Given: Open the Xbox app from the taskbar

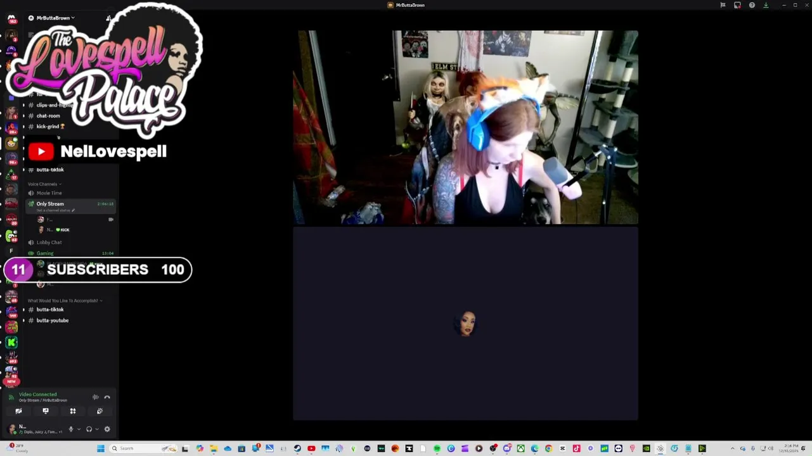Looking at the screenshot, I should 520,448.
